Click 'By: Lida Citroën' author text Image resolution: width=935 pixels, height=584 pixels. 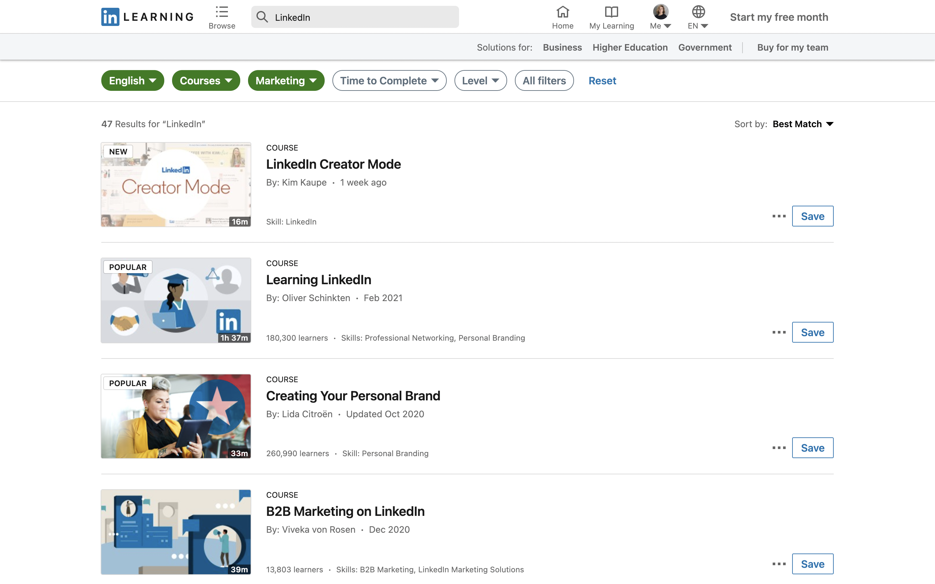pos(299,414)
